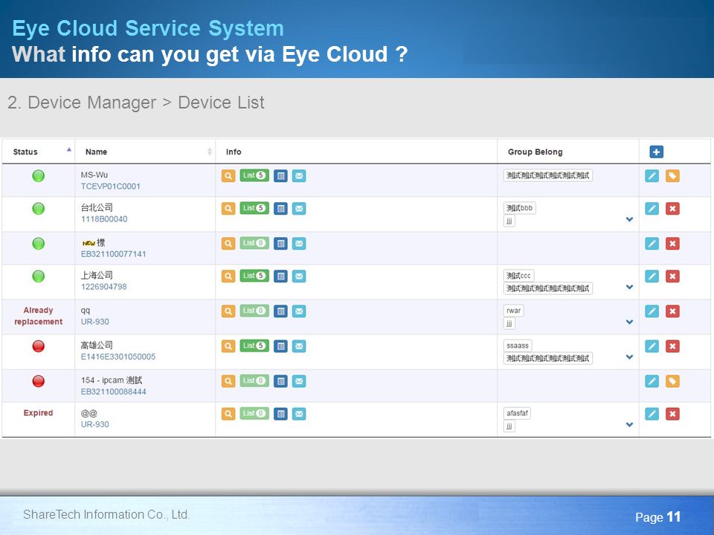Open the search icon for 高雄公司
714x535 pixels.
click(x=228, y=346)
